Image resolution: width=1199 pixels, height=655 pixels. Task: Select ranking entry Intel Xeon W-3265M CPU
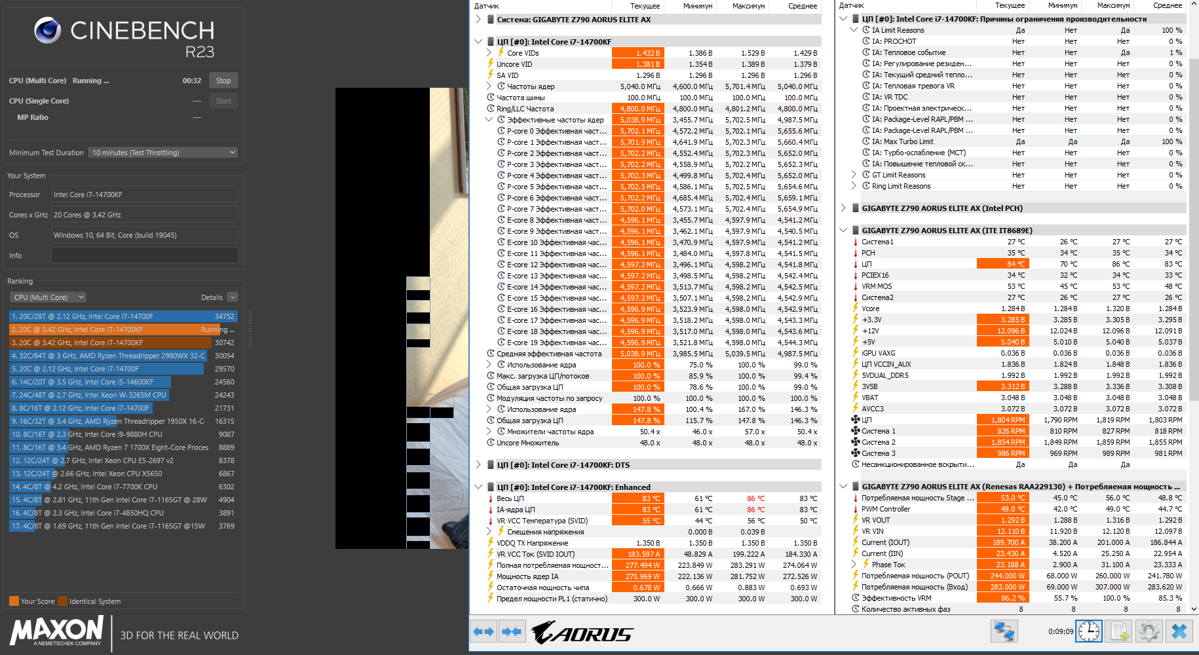coord(123,395)
